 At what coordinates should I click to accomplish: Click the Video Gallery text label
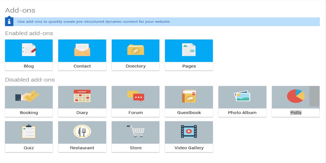189,148
